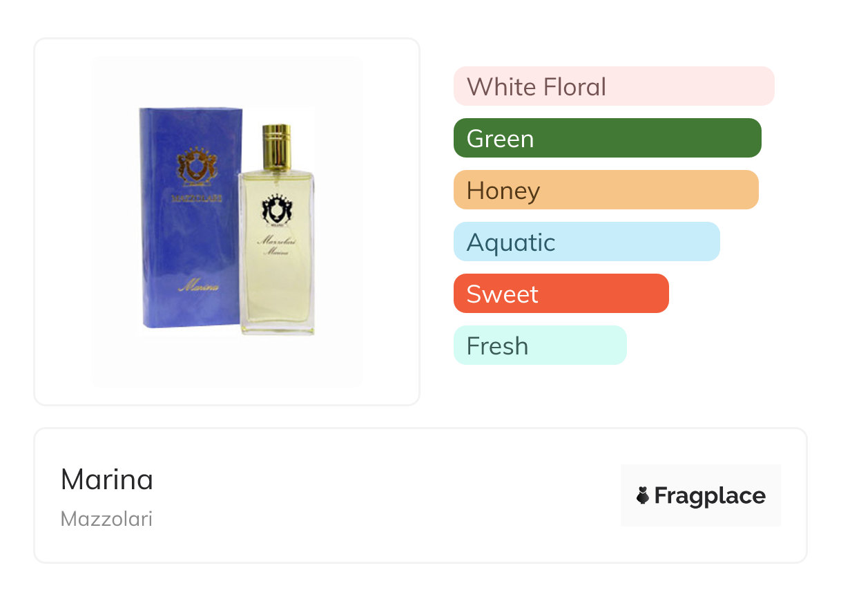Click the black crest emblem on bottle
This screenshot has width=841, height=597.
(x=275, y=209)
